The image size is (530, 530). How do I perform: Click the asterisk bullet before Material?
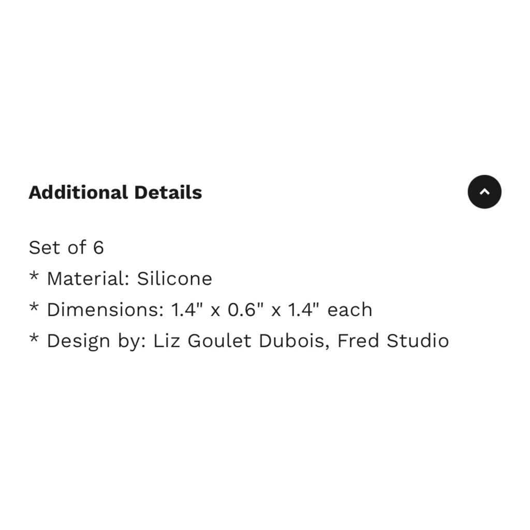coord(34,276)
